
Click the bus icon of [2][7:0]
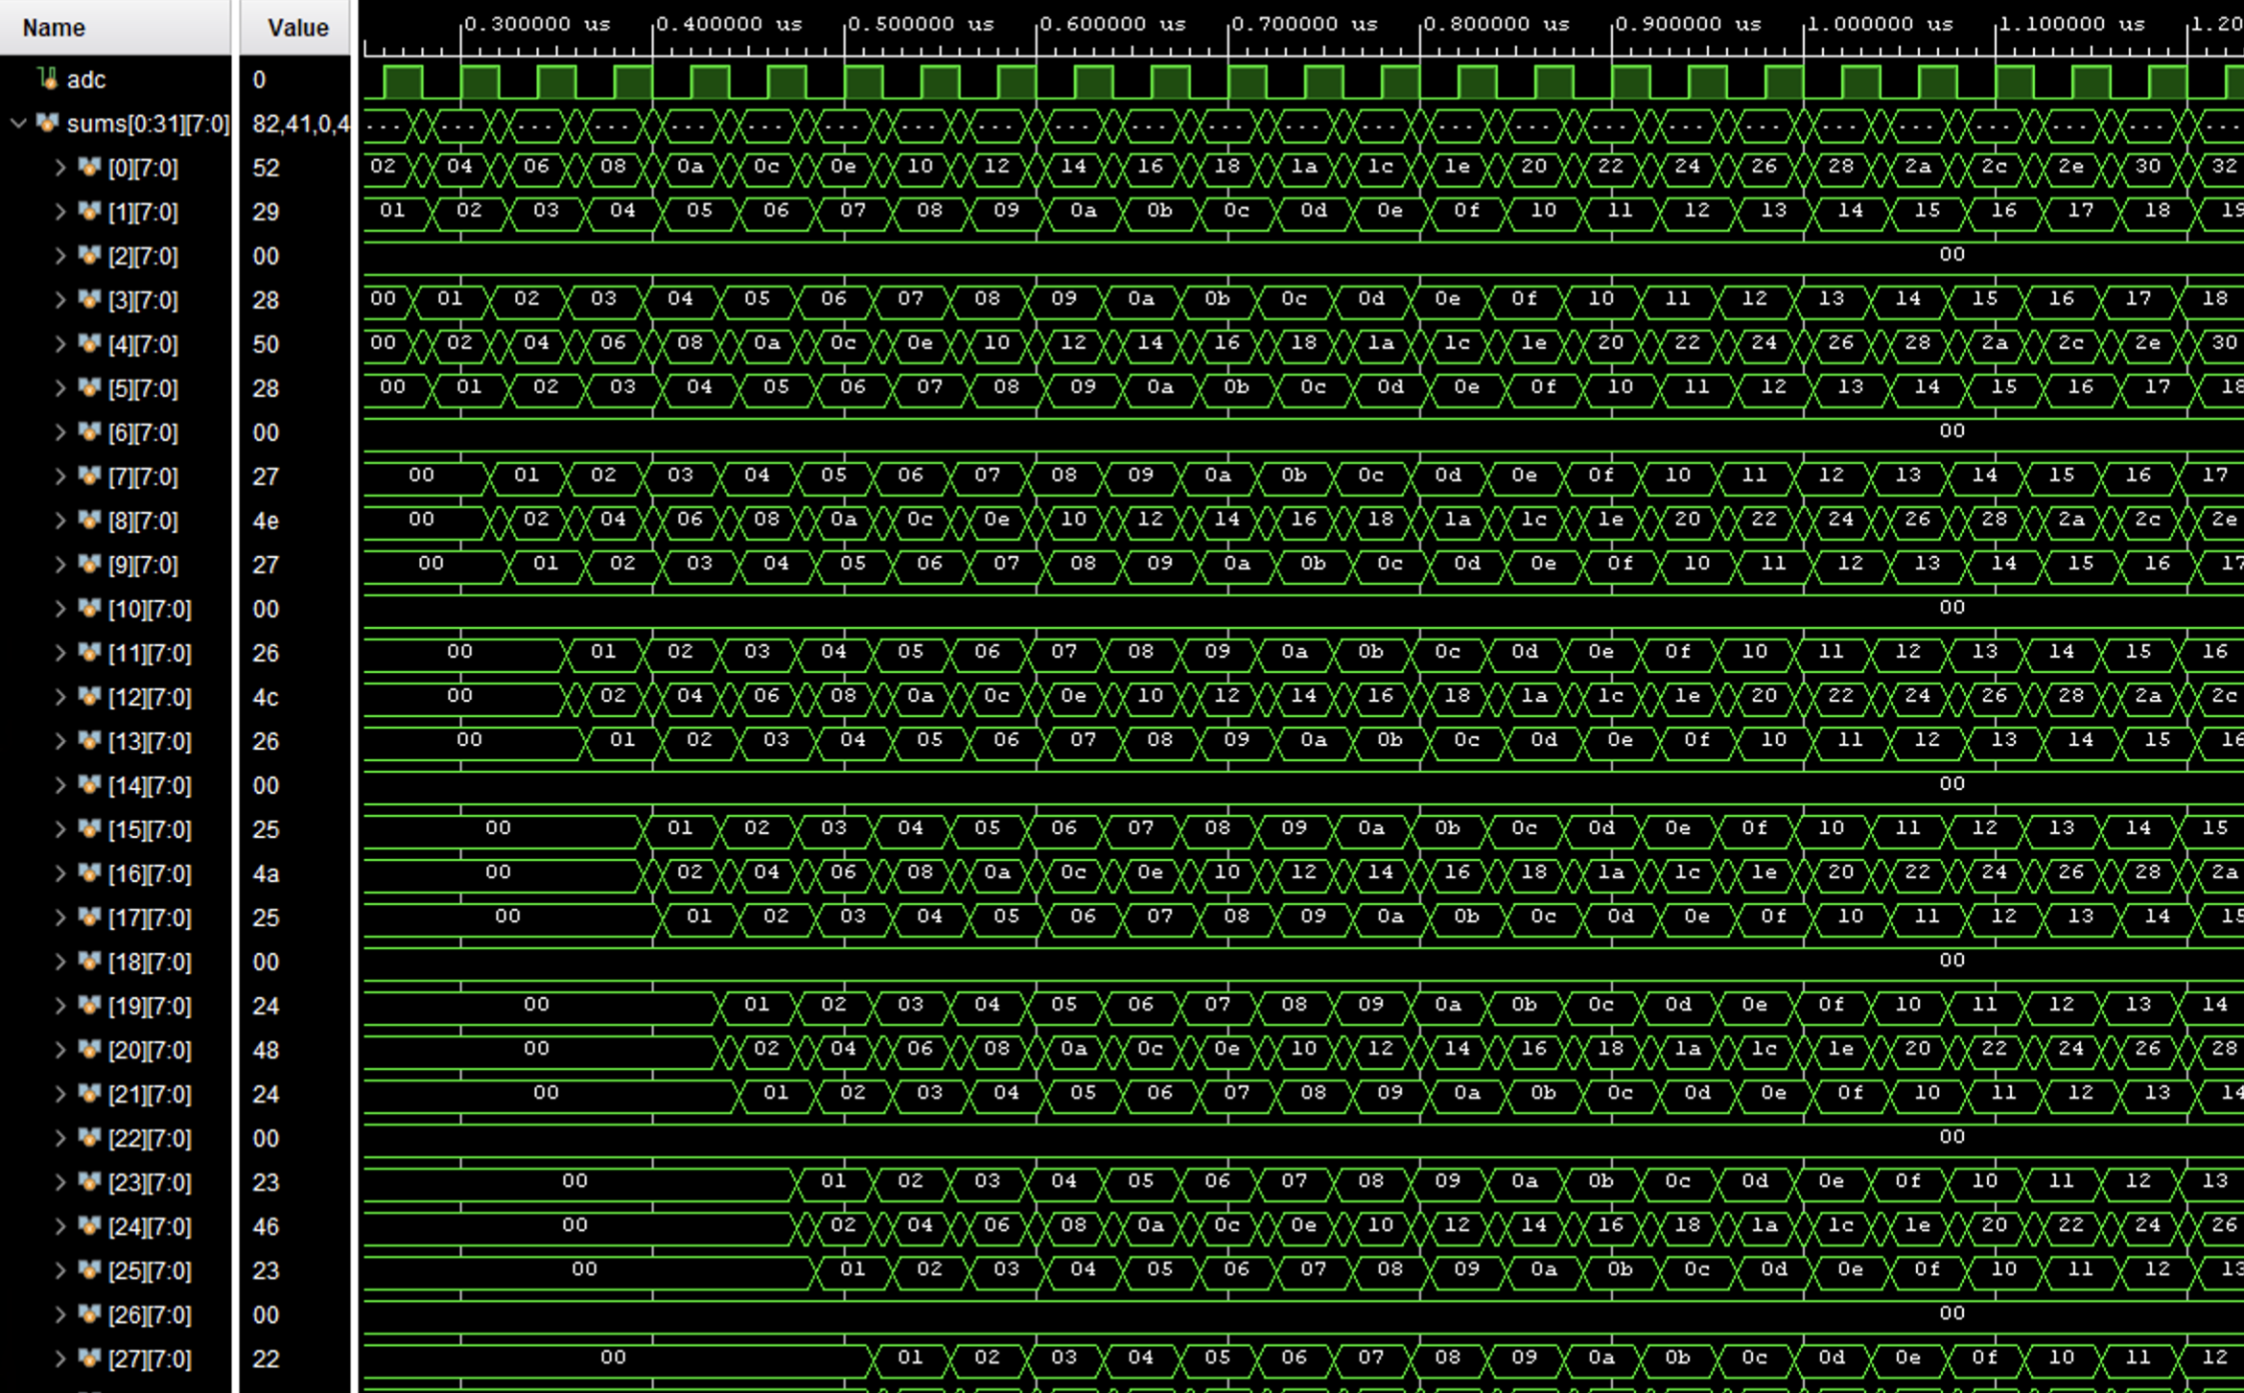pyautogui.click(x=89, y=256)
